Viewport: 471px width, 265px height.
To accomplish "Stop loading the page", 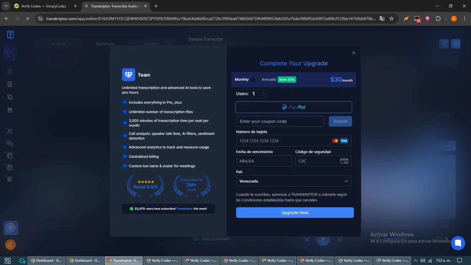I will click(x=28, y=19).
